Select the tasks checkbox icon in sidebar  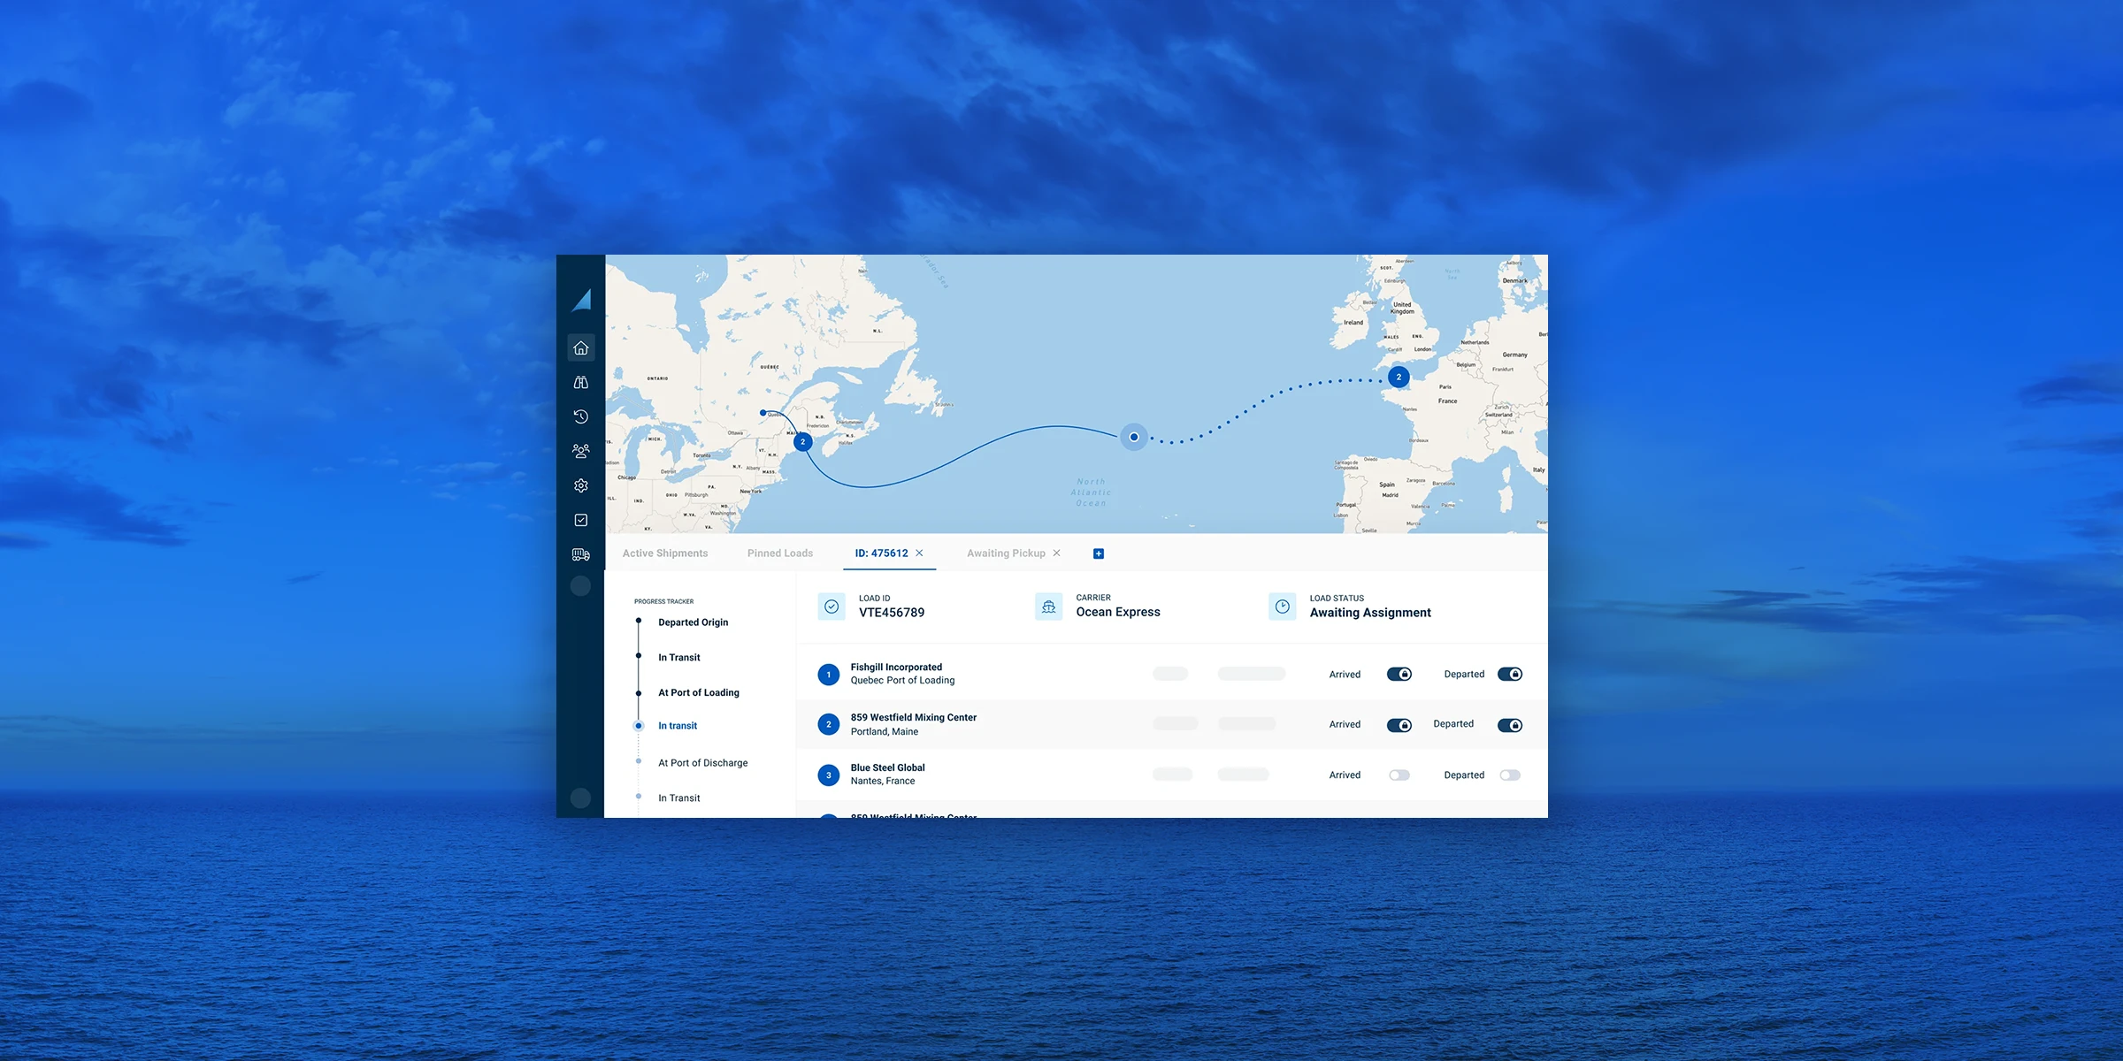[580, 519]
